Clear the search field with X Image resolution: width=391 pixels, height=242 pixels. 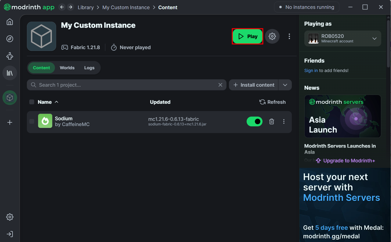(220, 85)
